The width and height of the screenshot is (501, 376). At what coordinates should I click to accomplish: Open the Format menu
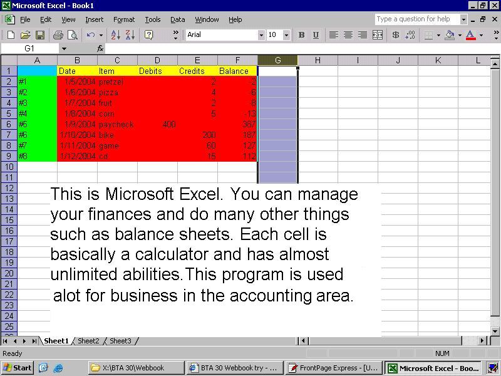pos(124,19)
